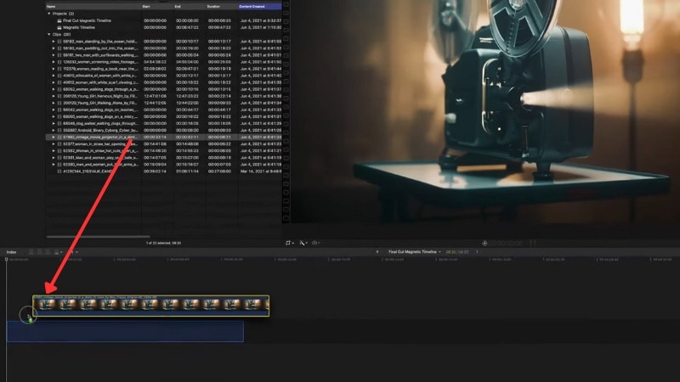Click the film icon for 68042_woman_walking_dogs_on_leashes
The height and width of the screenshot is (382, 680).
(x=59, y=110)
